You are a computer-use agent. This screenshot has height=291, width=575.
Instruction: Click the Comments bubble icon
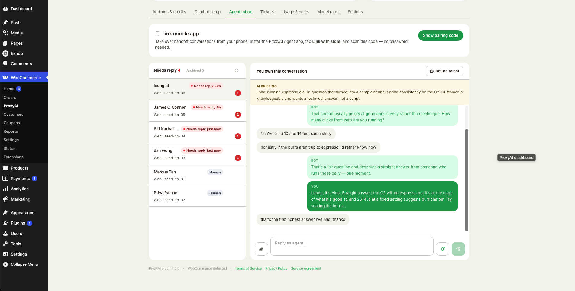(5, 64)
